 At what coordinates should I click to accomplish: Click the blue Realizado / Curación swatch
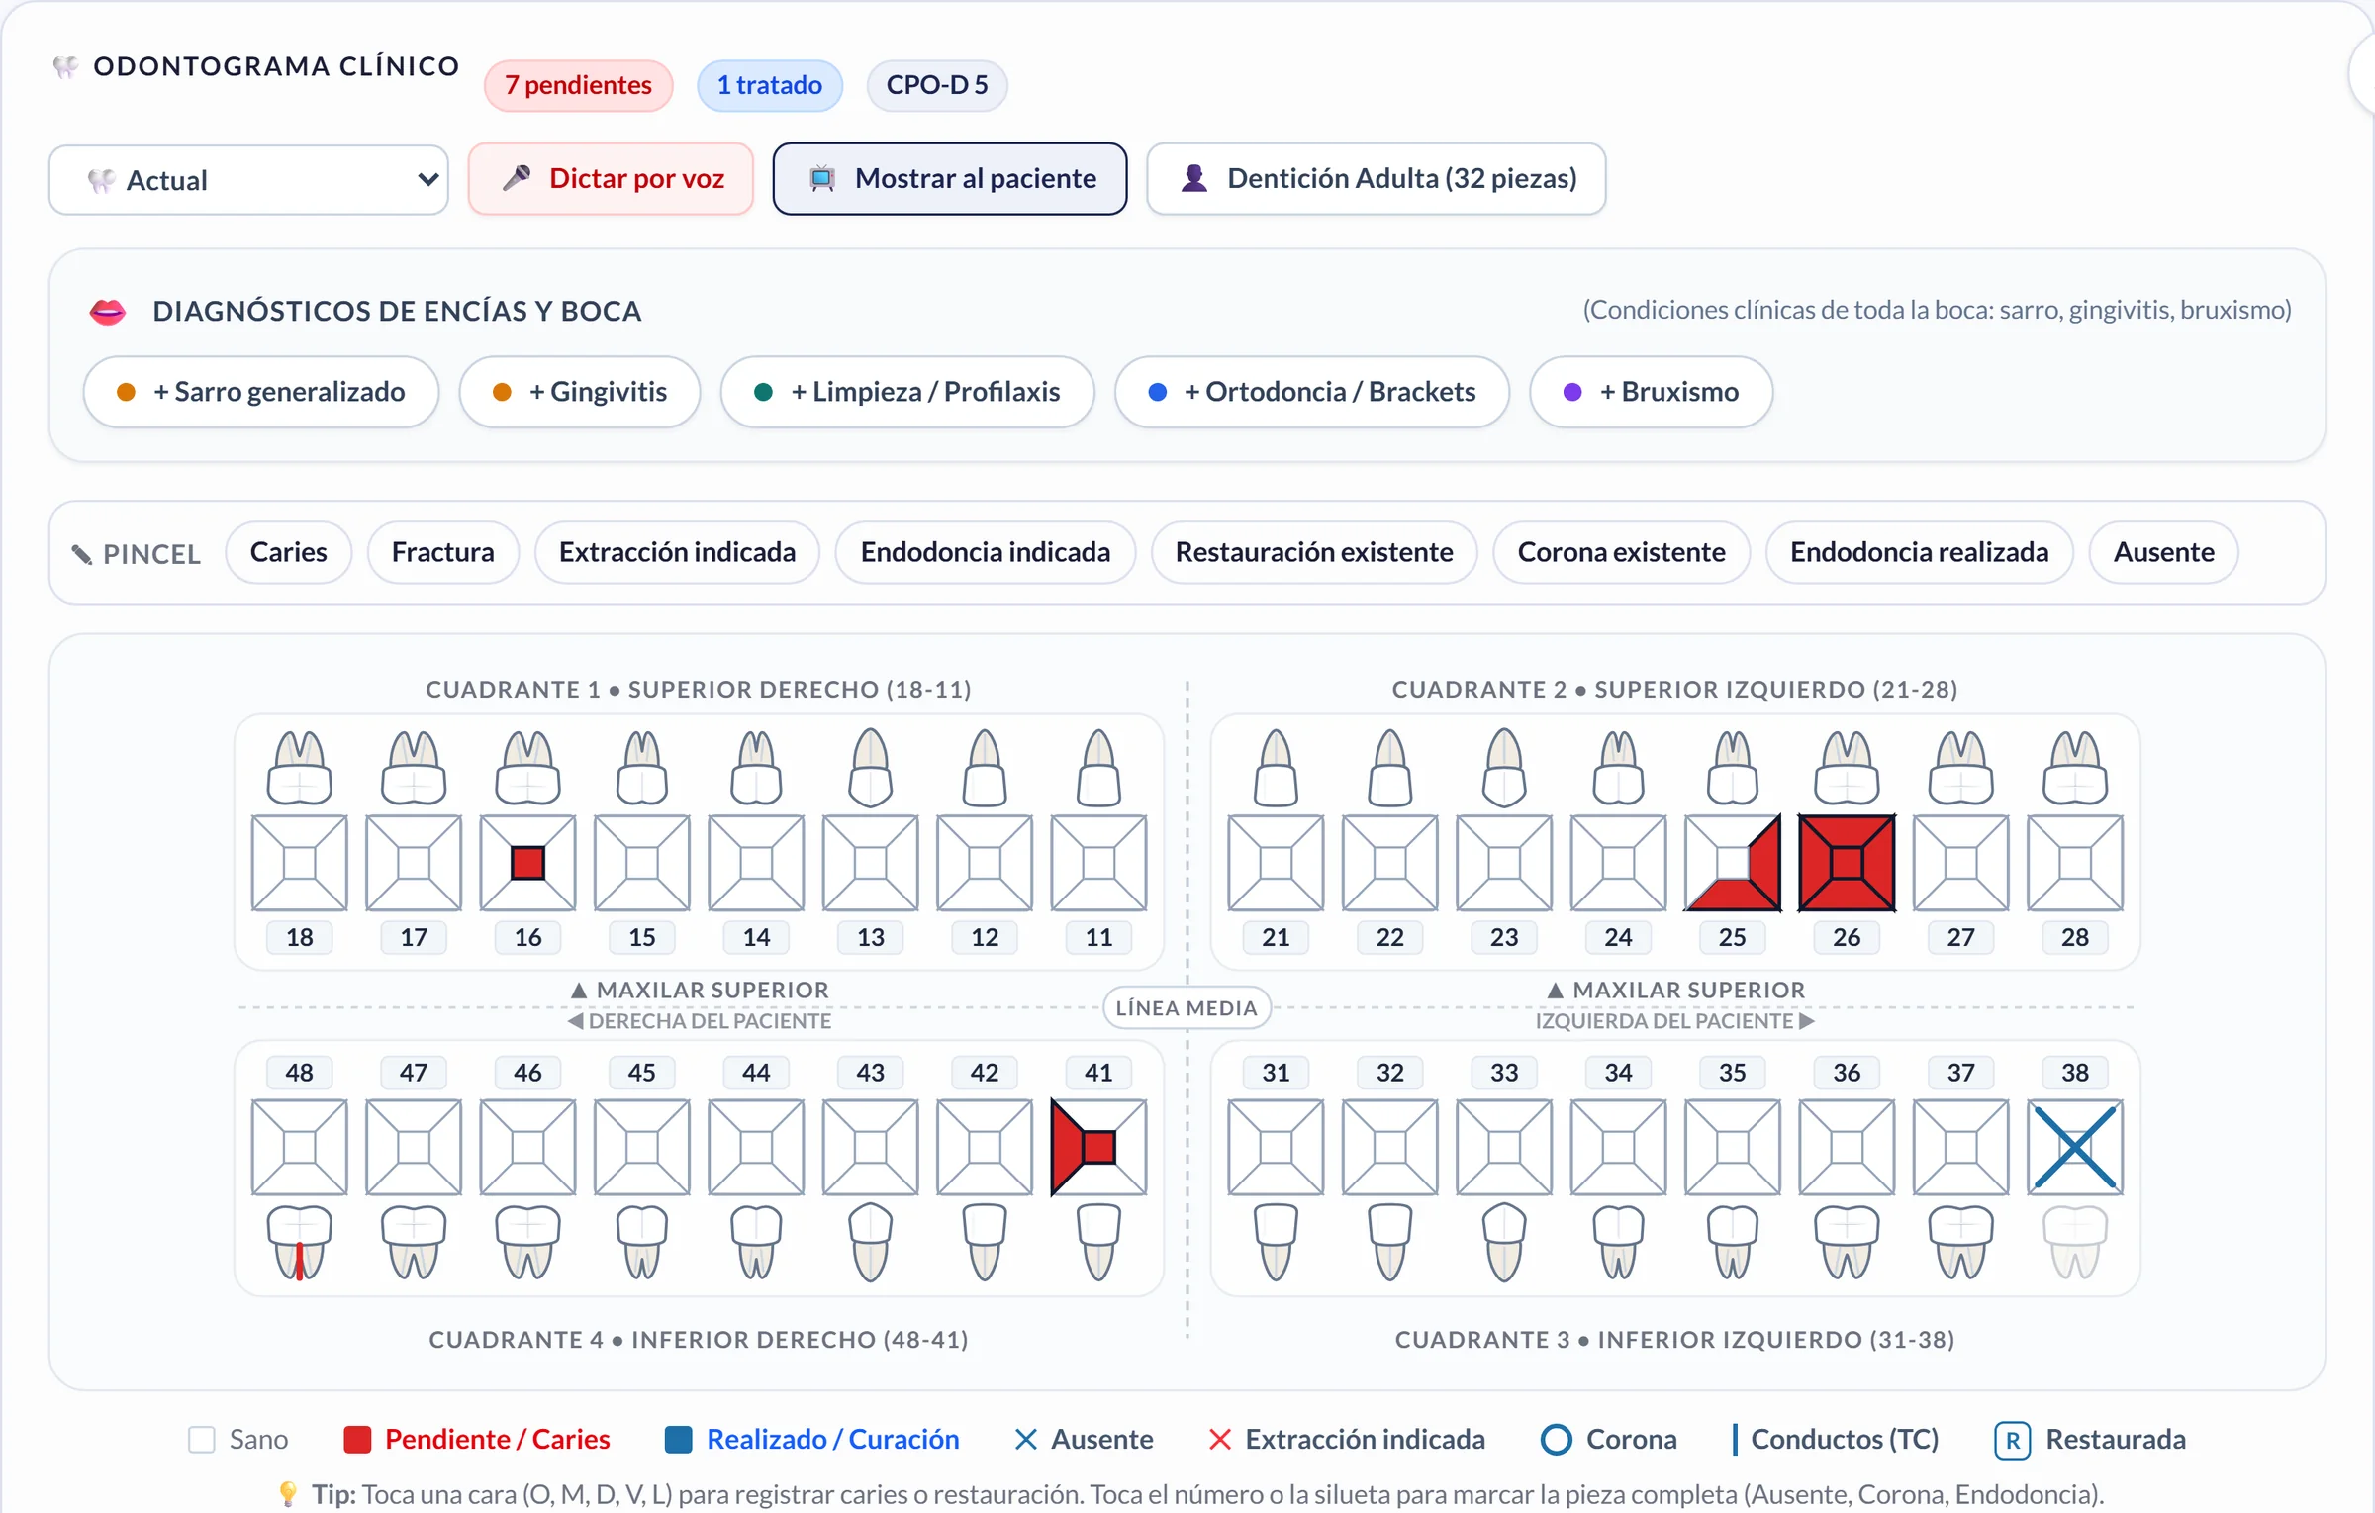[x=679, y=1440]
